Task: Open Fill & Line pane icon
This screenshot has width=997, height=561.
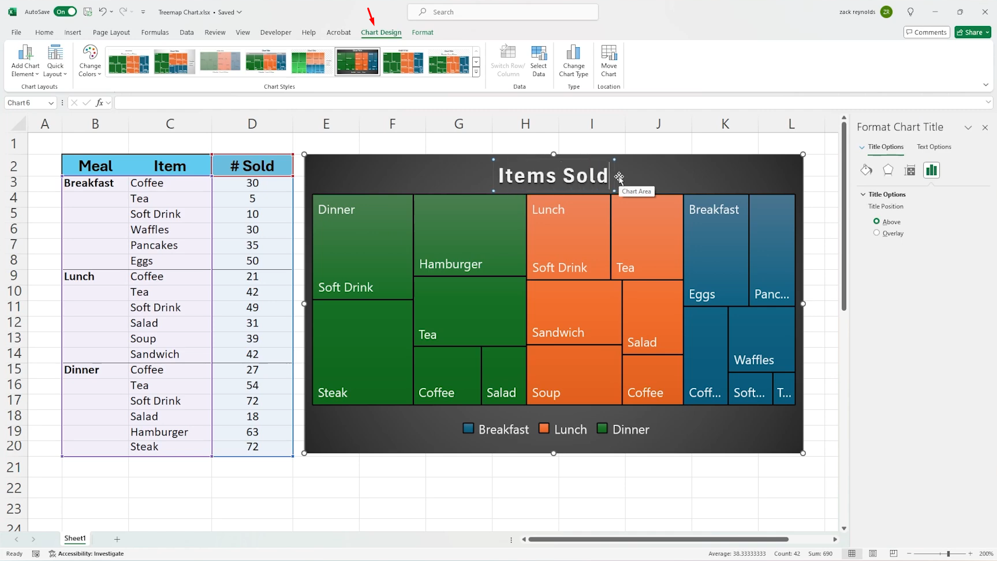Action: (866, 170)
